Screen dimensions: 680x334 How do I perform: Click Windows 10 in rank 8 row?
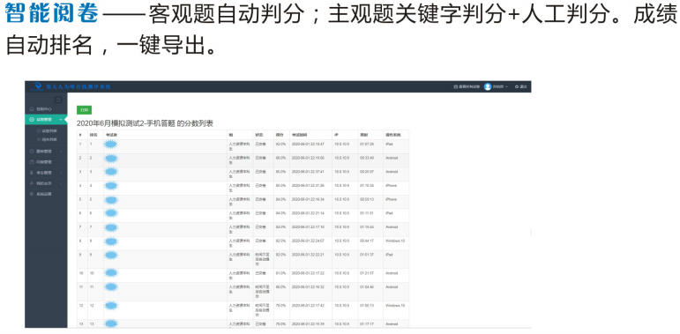(395, 241)
